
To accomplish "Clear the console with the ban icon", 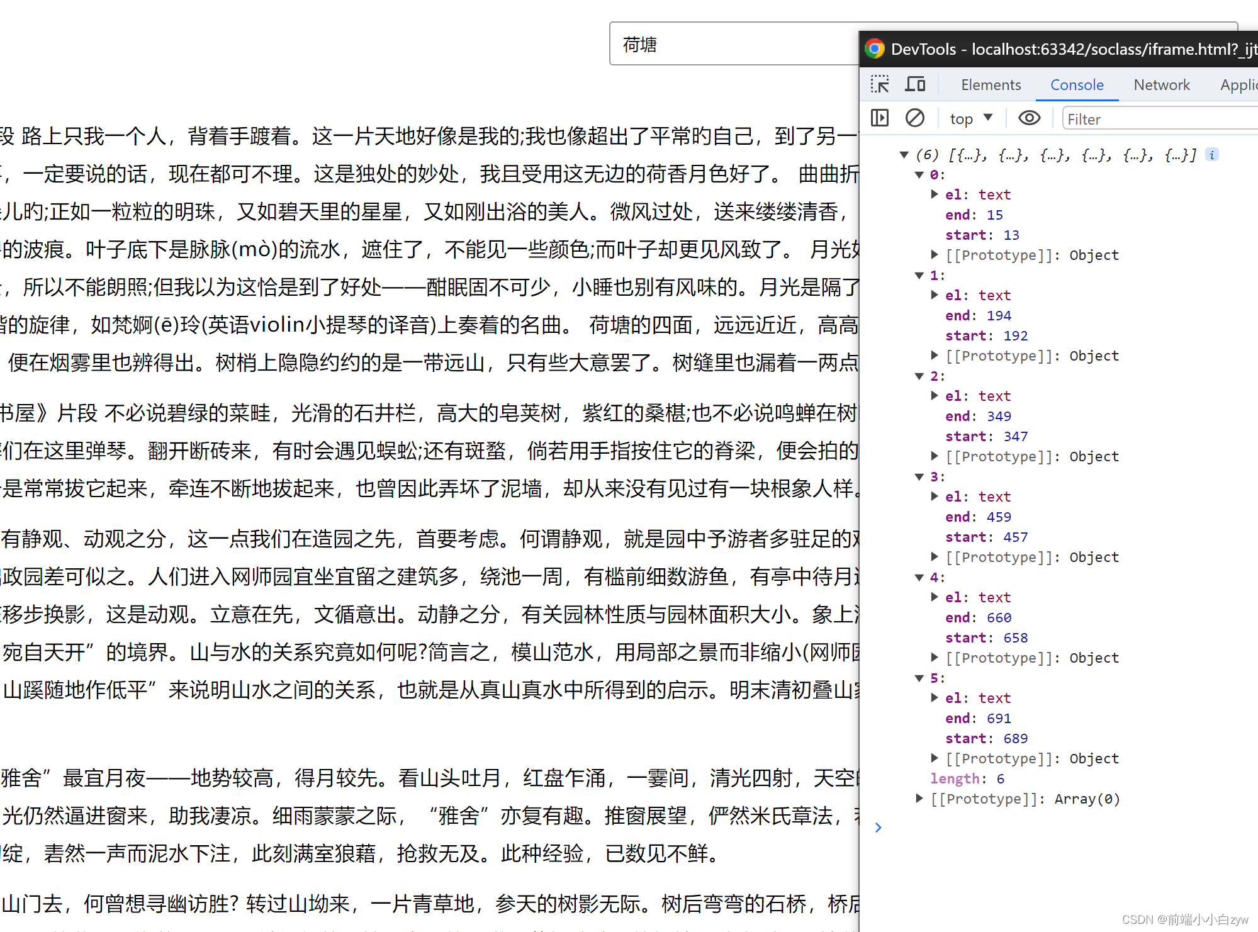I will [x=914, y=118].
